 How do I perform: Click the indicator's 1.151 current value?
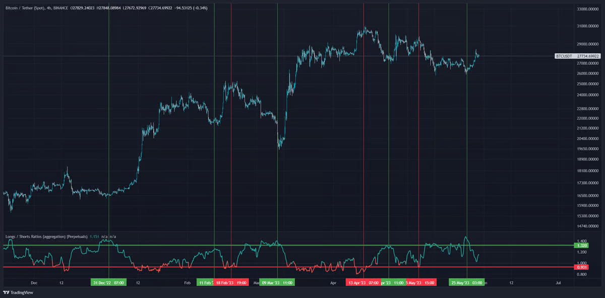94,236
